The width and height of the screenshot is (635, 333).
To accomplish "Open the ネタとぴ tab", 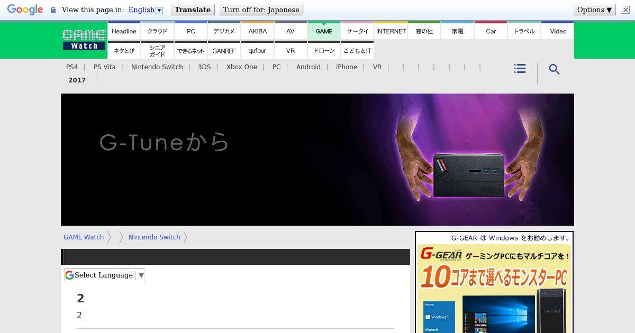I will tap(124, 51).
